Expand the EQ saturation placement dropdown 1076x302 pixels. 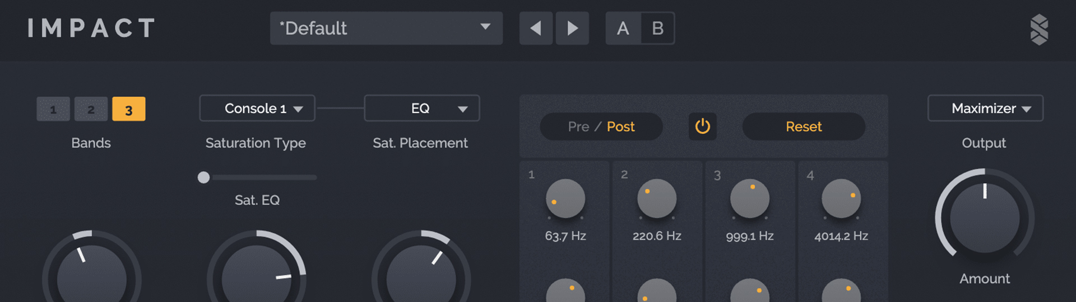(x=422, y=108)
